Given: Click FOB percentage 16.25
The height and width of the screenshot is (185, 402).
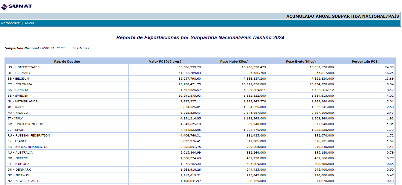Looking at the screenshot, I should (390, 73).
